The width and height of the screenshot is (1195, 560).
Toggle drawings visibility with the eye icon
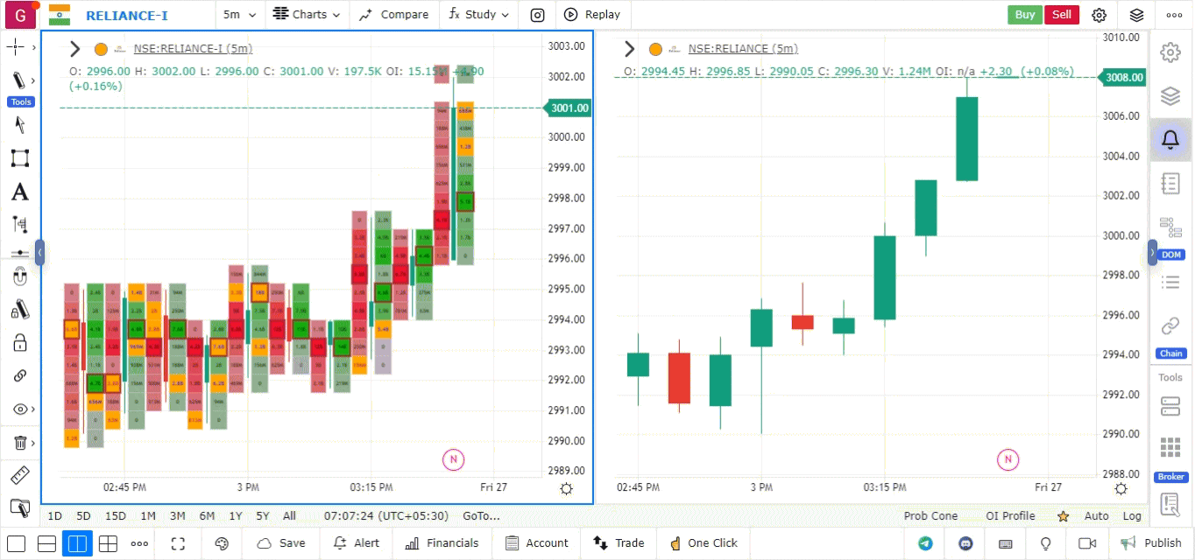coord(19,409)
